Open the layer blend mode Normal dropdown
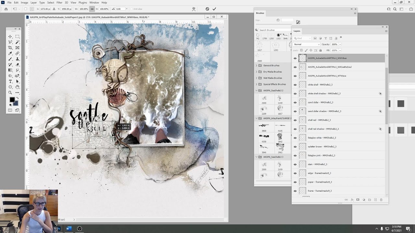This screenshot has height=233, width=415. click(306, 44)
